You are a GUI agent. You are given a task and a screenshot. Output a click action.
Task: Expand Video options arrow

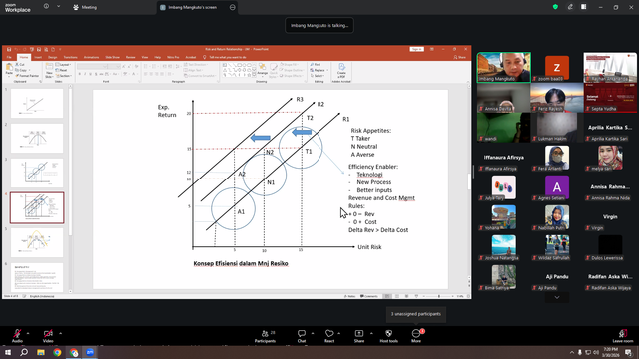click(60, 333)
